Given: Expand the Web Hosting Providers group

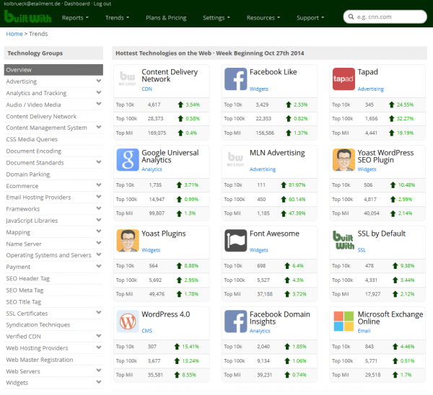Looking at the screenshot, I should 98,348.
